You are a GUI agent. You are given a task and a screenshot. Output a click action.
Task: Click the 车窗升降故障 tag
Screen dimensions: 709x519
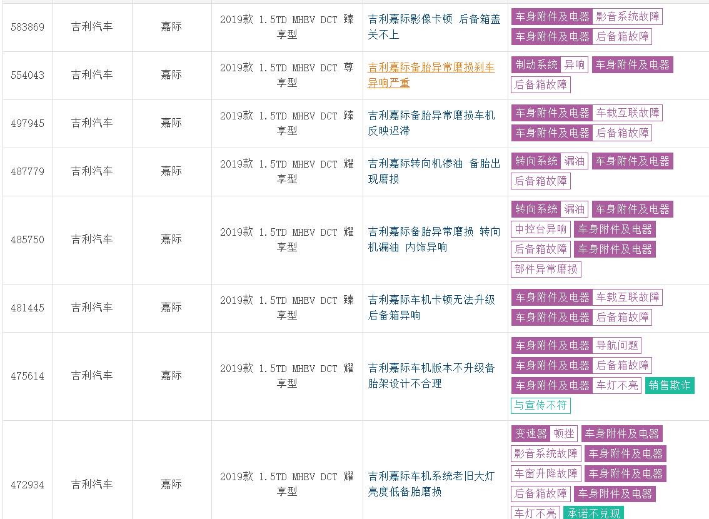click(546, 473)
